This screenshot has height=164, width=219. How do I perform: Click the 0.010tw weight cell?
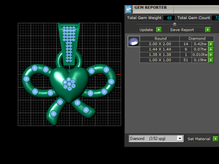pos(200,55)
